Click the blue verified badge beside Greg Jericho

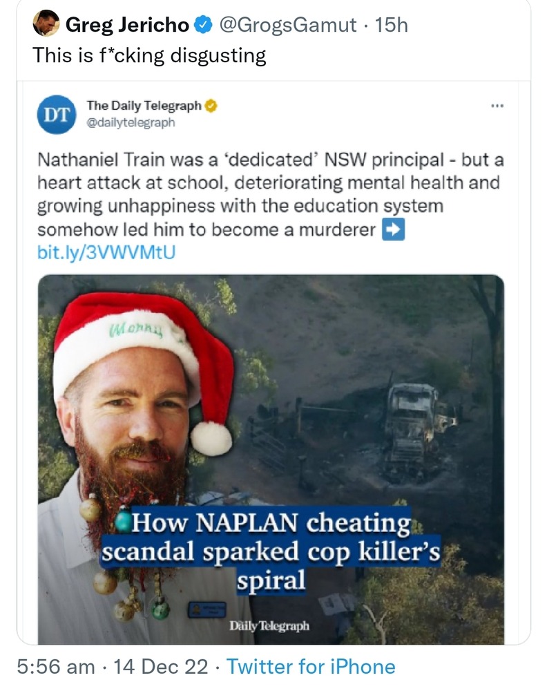point(202,26)
